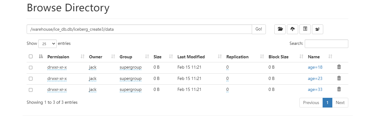This screenshot has height=121, width=385.
Task: Check the box for the age=18 row
Action: [31, 67]
